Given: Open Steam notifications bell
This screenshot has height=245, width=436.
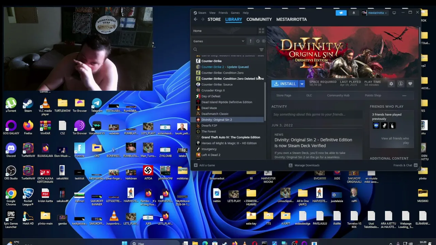Looking at the screenshot, I should (x=354, y=13).
